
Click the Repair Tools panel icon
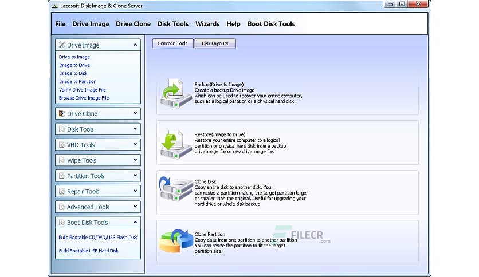62,192
